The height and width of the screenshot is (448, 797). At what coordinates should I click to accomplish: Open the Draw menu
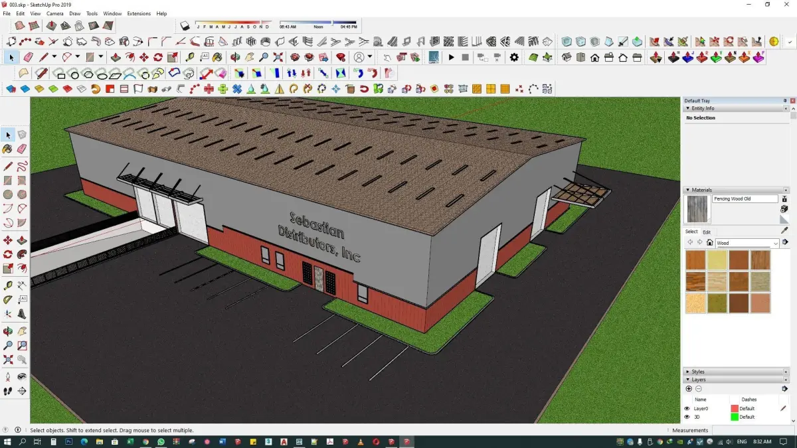75,13
